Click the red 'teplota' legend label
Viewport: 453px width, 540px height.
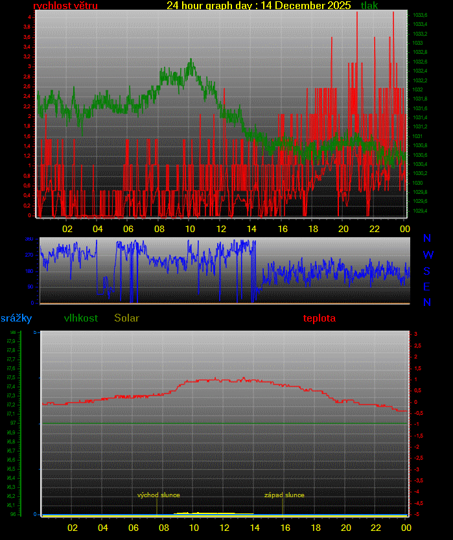(x=319, y=318)
